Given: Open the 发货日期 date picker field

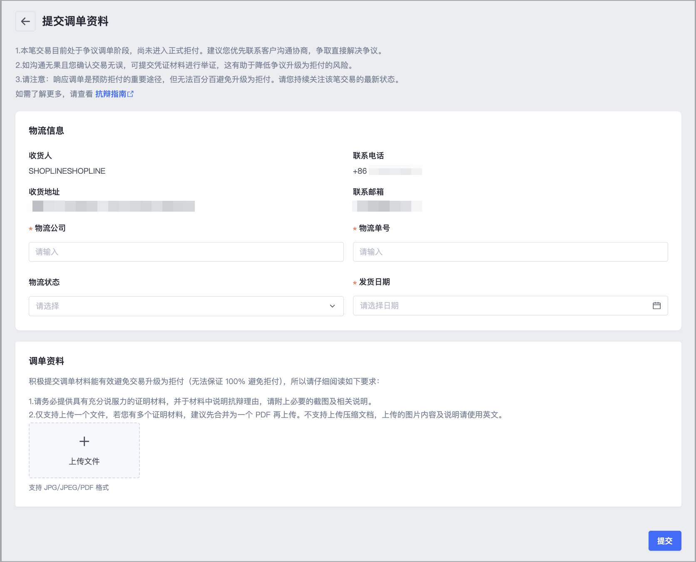Looking at the screenshot, I should (x=510, y=306).
